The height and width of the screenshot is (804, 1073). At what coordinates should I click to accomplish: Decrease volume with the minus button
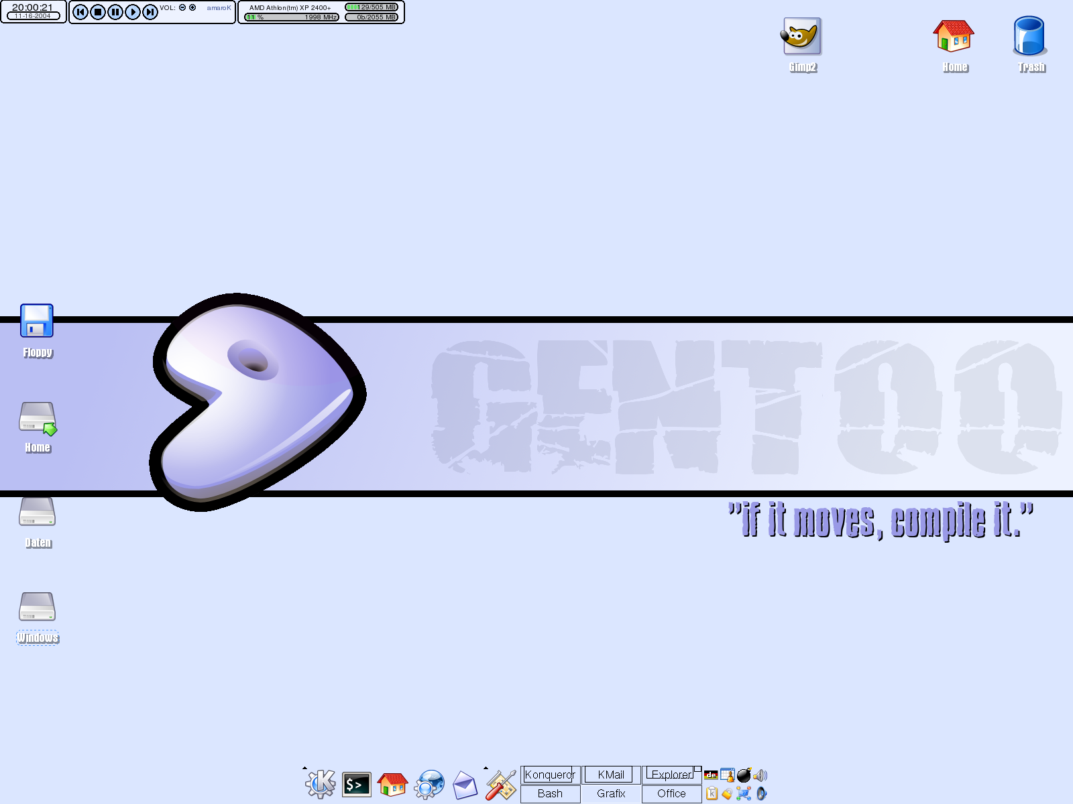(182, 8)
